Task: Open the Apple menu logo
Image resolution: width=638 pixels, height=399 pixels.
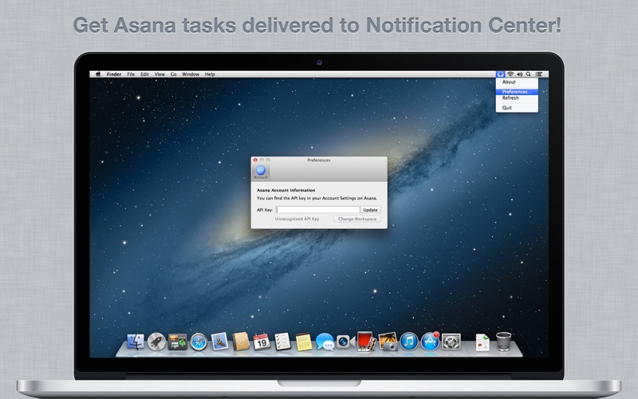Action: coord(98,74)
